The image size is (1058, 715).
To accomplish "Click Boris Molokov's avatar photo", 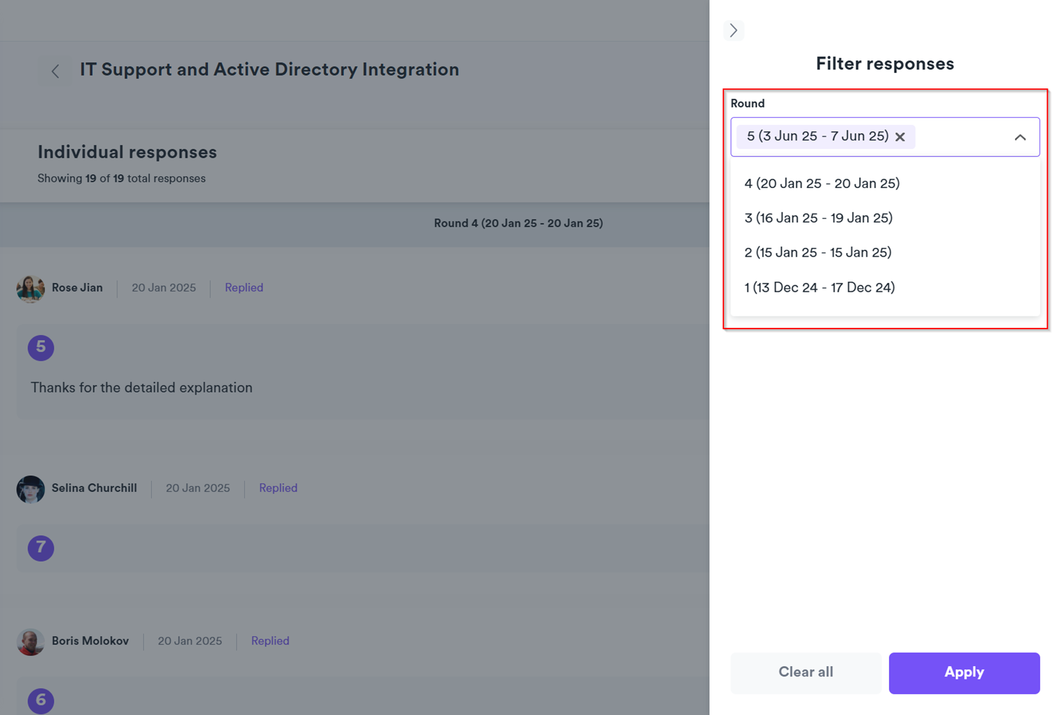I will [x=30, y=642].
